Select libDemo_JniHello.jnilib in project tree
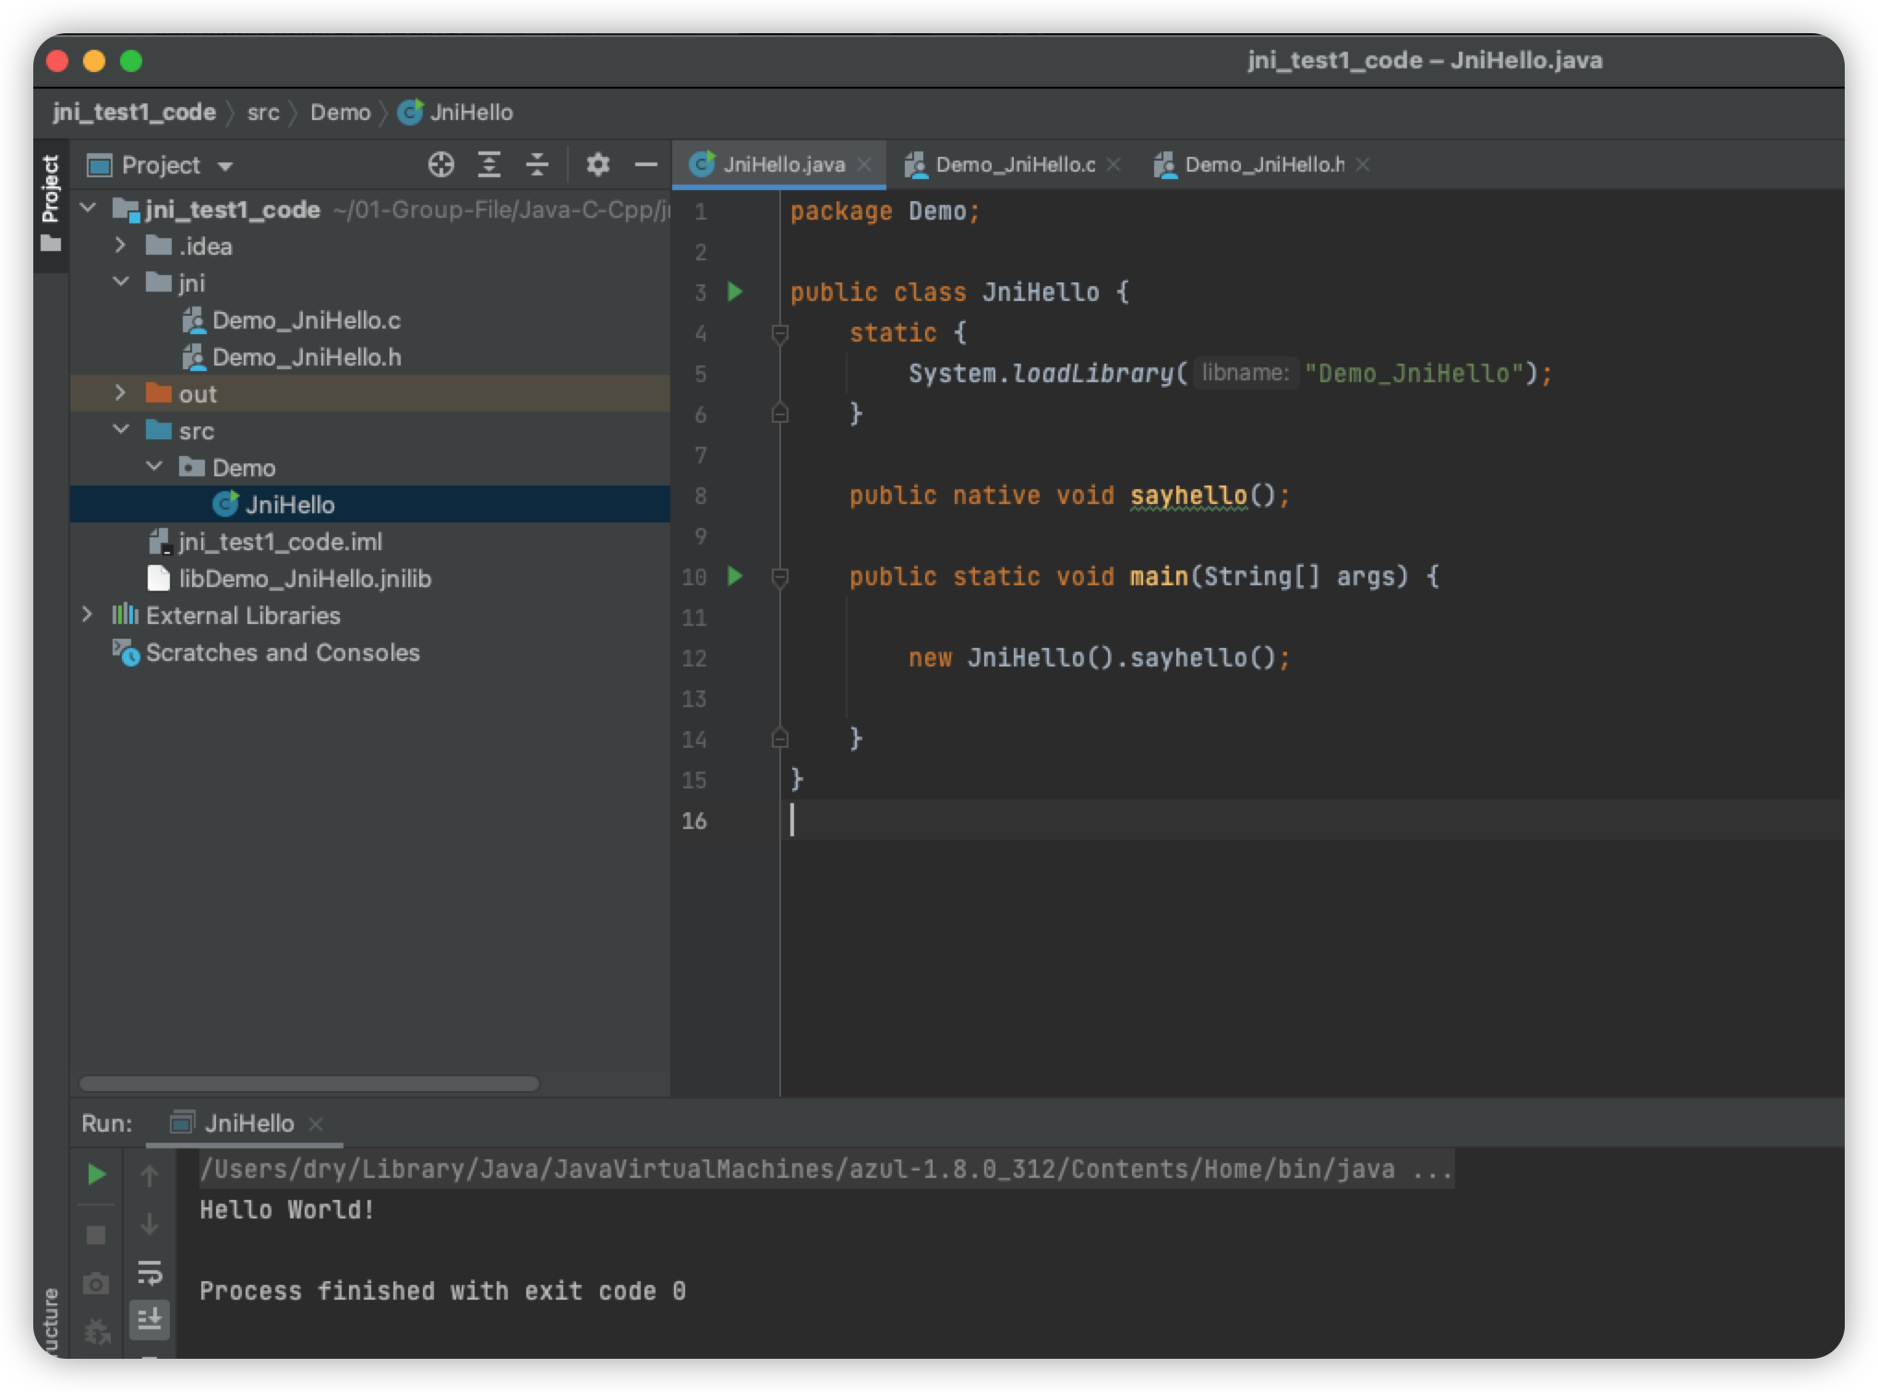This screenshot has height=1392, width=1878. coord(305,579)
